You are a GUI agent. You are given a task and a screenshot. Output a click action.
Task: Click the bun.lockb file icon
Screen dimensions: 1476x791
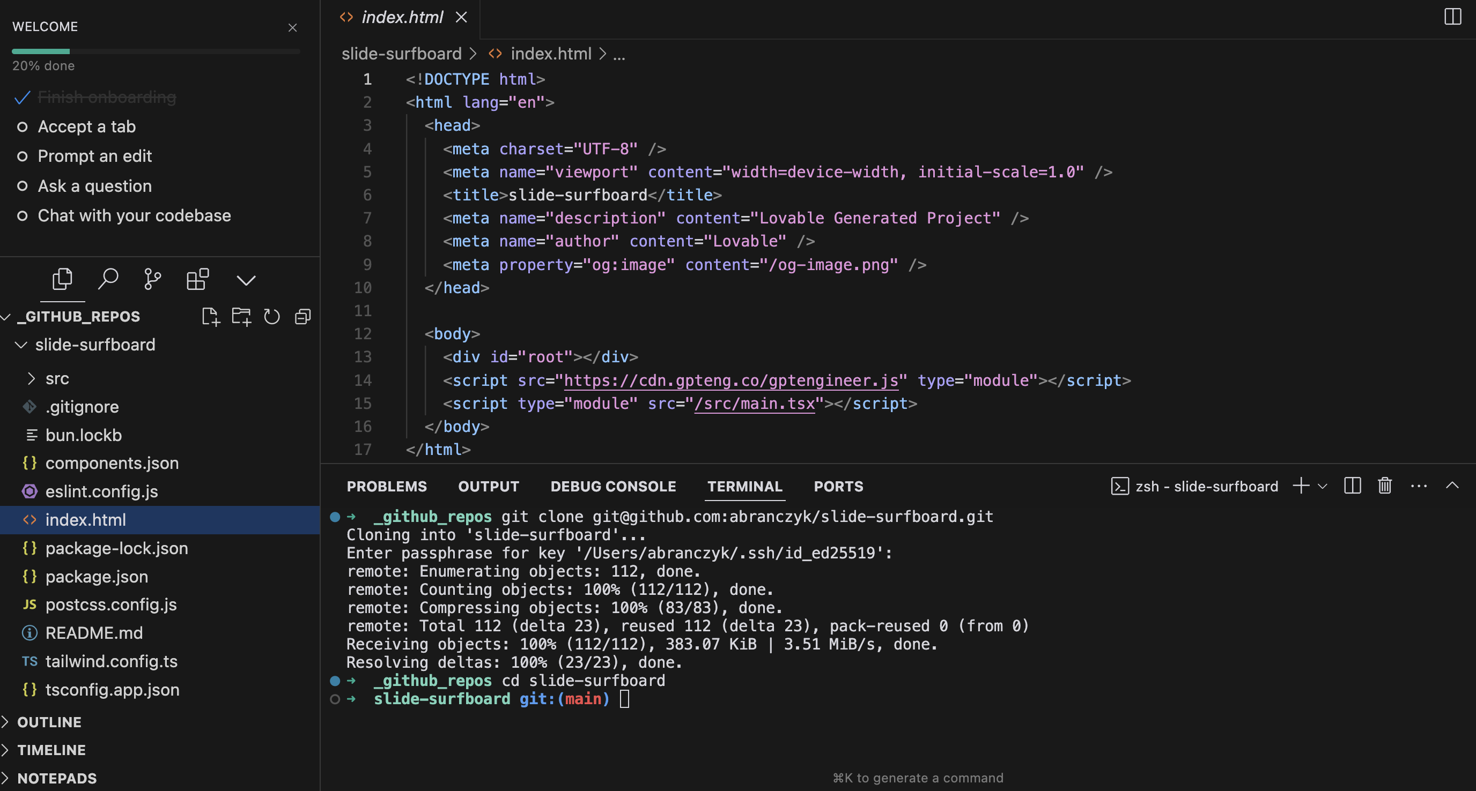click(x=32, y=435)
